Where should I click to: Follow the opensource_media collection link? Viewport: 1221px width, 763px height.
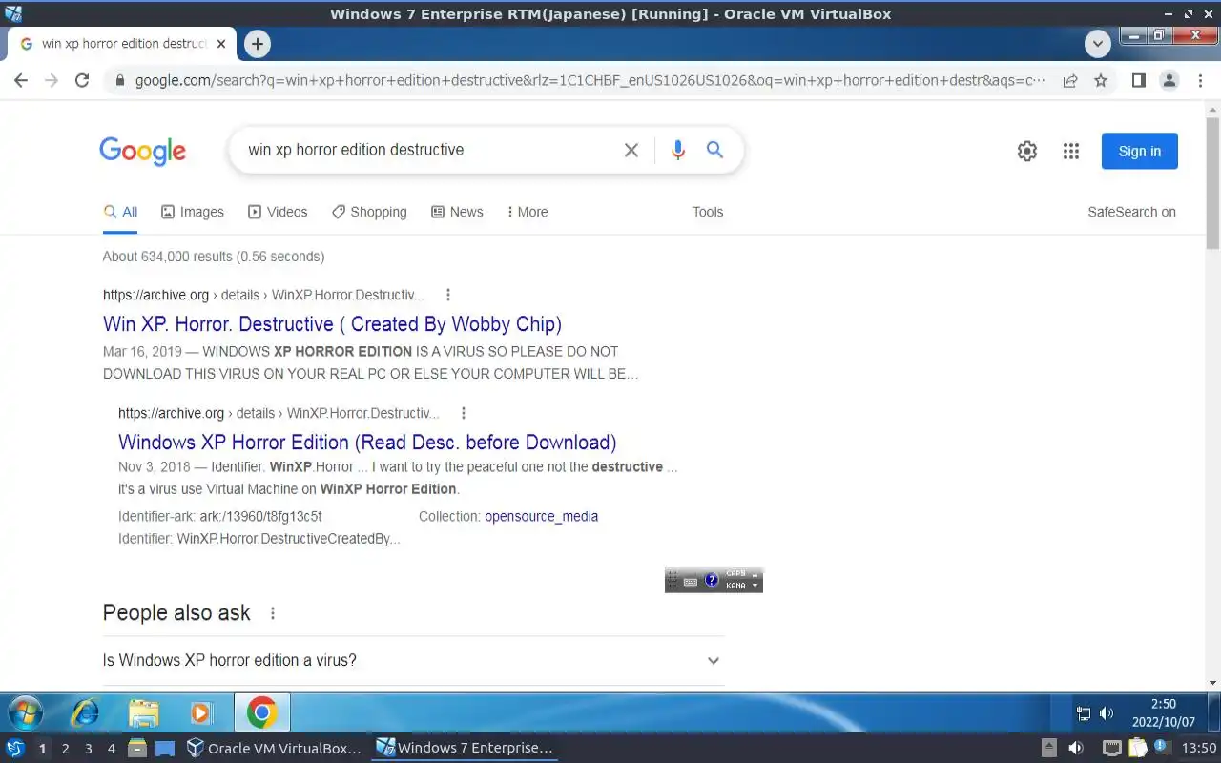(542, 516)
